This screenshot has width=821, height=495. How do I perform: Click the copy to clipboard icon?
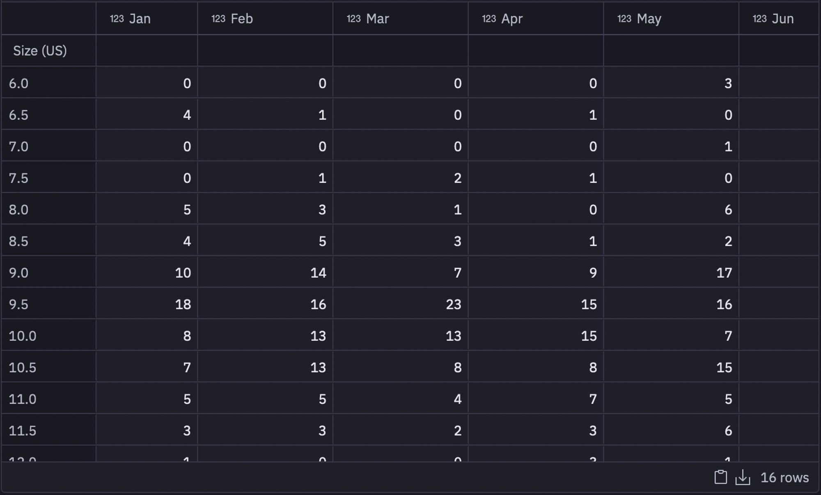tap(720, 477)
